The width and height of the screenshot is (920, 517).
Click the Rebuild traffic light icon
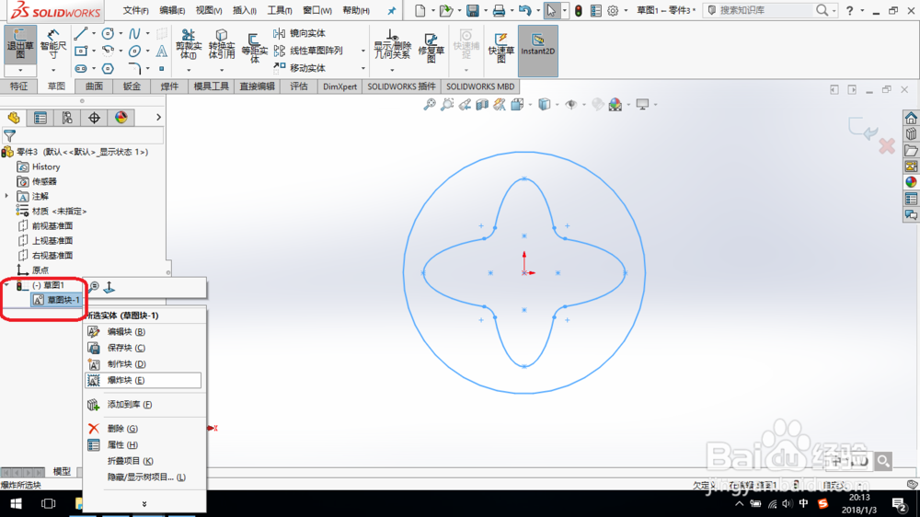[579, 10]
